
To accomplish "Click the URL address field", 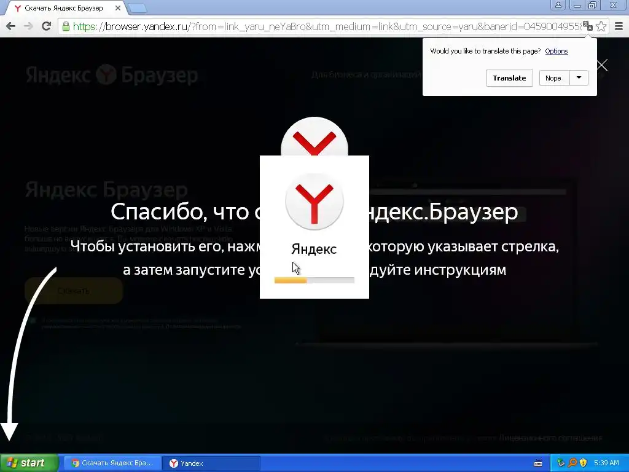I will tap(327, 26).
